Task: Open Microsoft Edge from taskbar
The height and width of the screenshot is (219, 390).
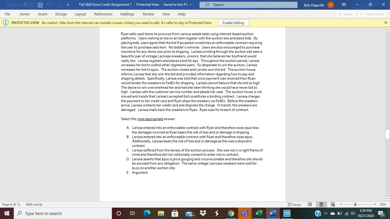Action: click(147, 213)
